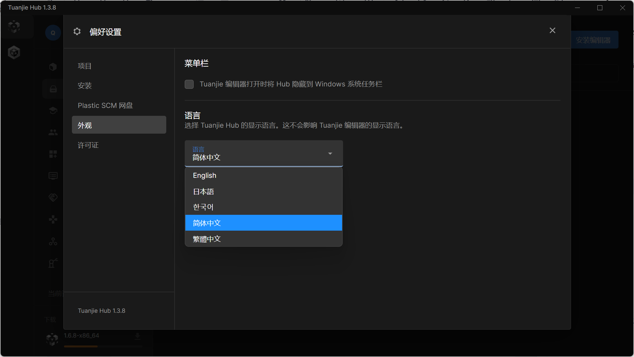Screen dimensions: 634x357
Task: Click the Tuanjie logo at sidebar top
Action: [x=14, y=27]
